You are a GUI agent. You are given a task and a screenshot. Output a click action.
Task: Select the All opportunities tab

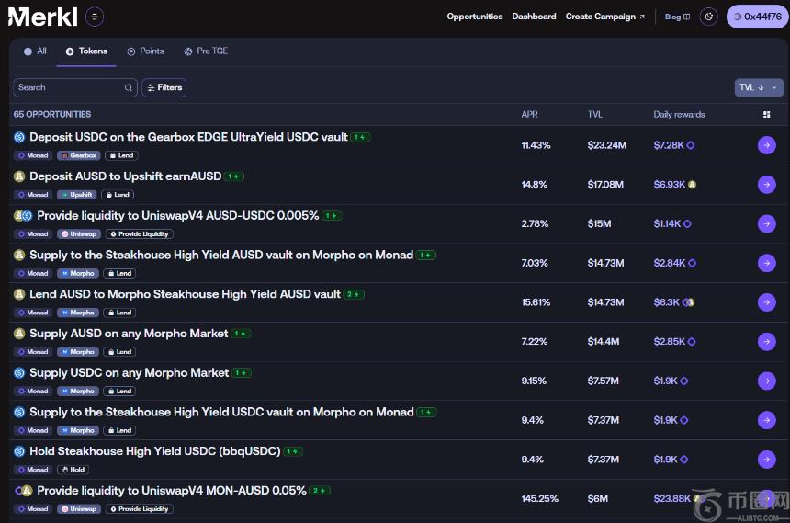click(x=35, y=51)
